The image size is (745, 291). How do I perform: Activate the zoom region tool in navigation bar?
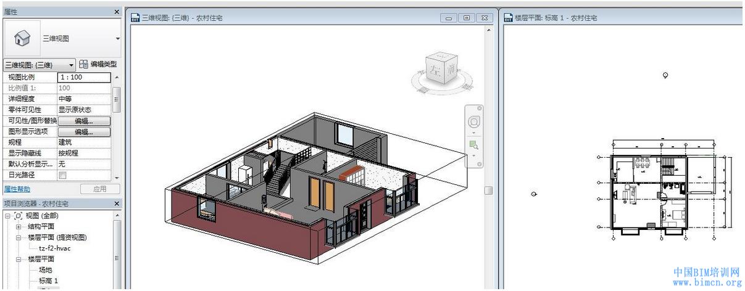point(474,144)
